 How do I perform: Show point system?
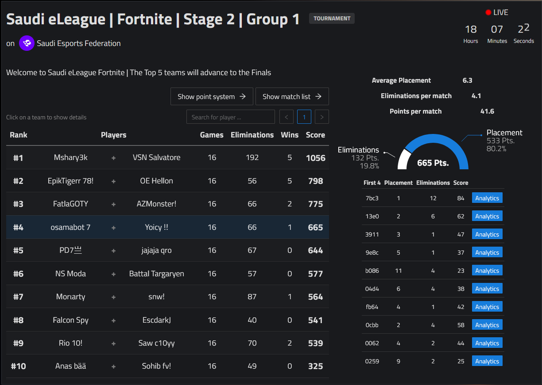pos(212,96)
